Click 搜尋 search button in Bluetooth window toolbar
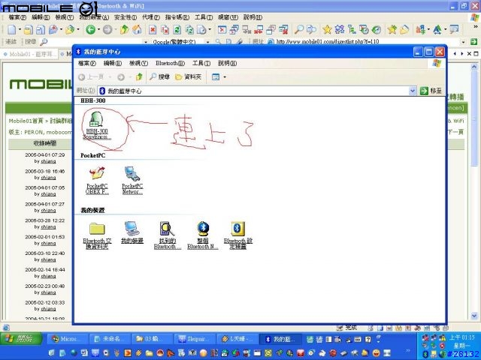The image size is (481, 360). 159,76
